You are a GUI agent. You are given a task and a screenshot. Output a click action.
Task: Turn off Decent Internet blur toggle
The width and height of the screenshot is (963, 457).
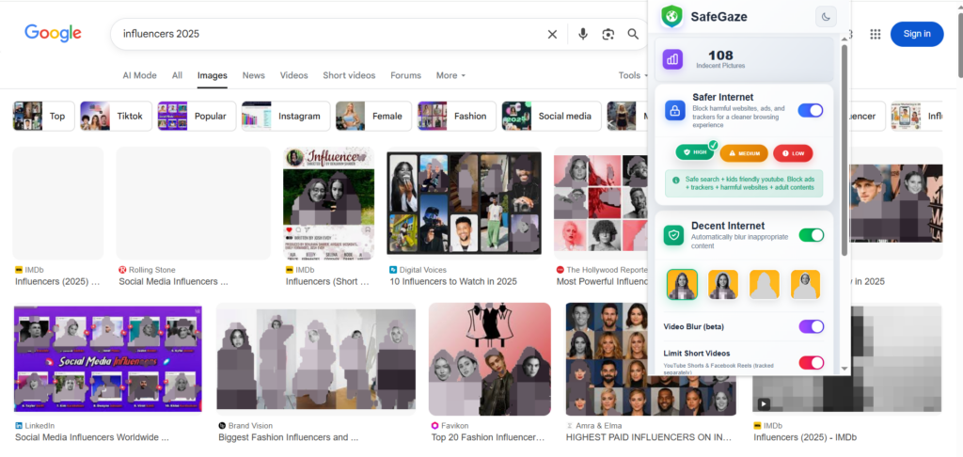click(811, 235)
